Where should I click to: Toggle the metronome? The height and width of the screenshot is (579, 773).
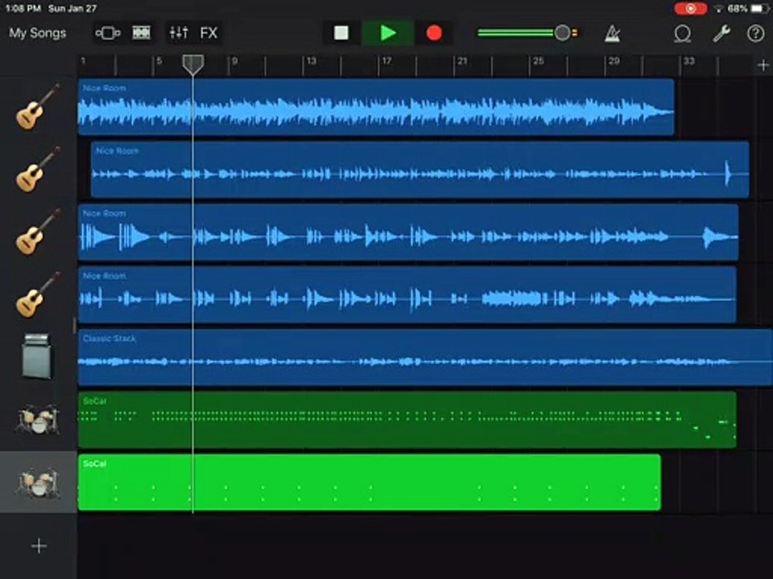pos(612,34)
